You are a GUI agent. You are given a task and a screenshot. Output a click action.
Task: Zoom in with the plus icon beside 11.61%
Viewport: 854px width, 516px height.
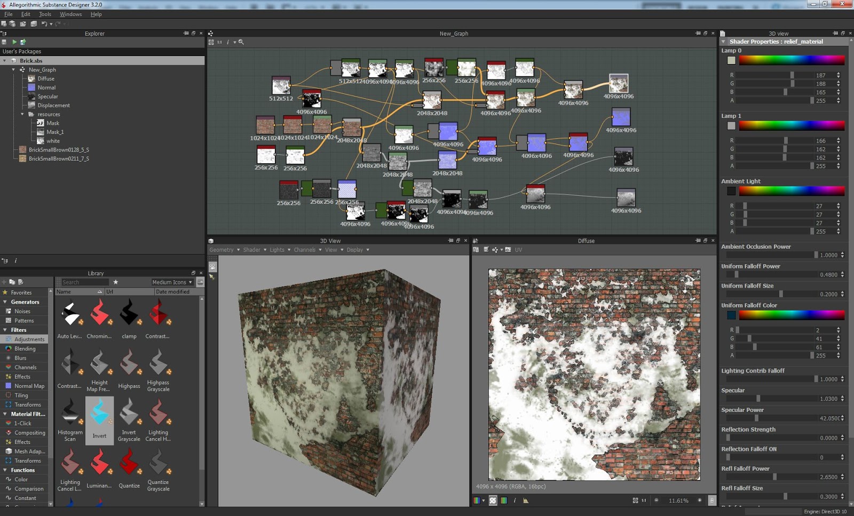click(x=699, y=501)
